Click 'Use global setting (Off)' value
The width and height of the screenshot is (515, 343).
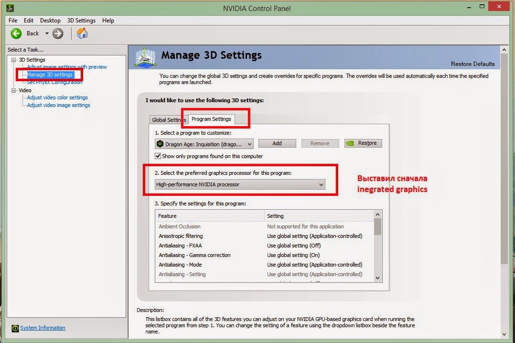click(294, 246)
